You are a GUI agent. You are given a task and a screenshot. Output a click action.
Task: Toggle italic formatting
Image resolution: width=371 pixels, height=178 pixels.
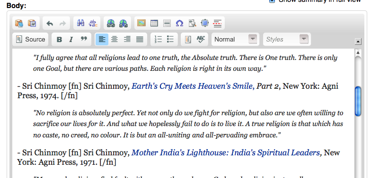coord(71,39)
